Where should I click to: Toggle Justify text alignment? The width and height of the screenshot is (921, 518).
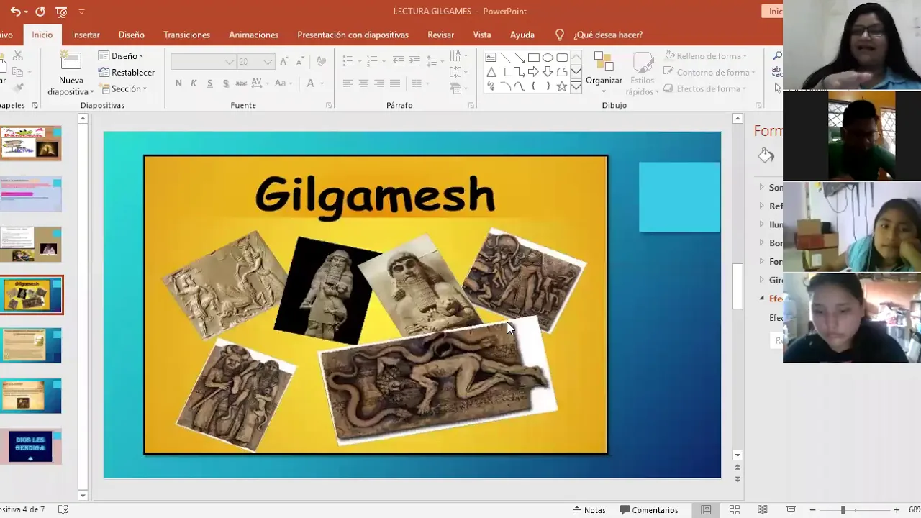click(394, 83)
